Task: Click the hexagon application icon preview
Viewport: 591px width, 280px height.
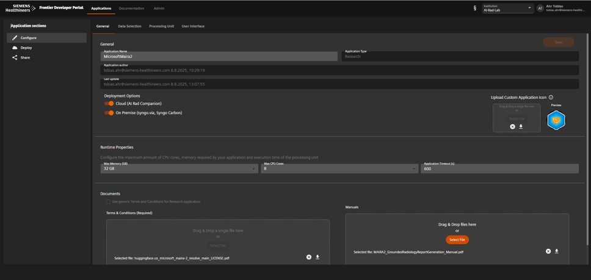Action: pyautogui.click(x=556, y=120)
